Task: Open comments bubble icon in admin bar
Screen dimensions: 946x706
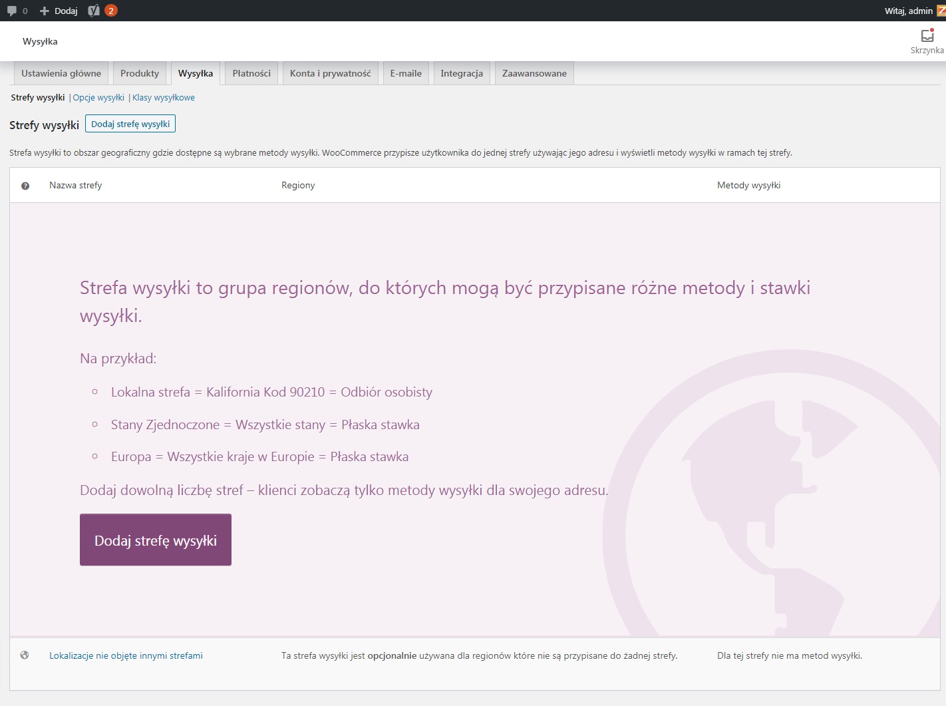Action: tap(12, 11)
